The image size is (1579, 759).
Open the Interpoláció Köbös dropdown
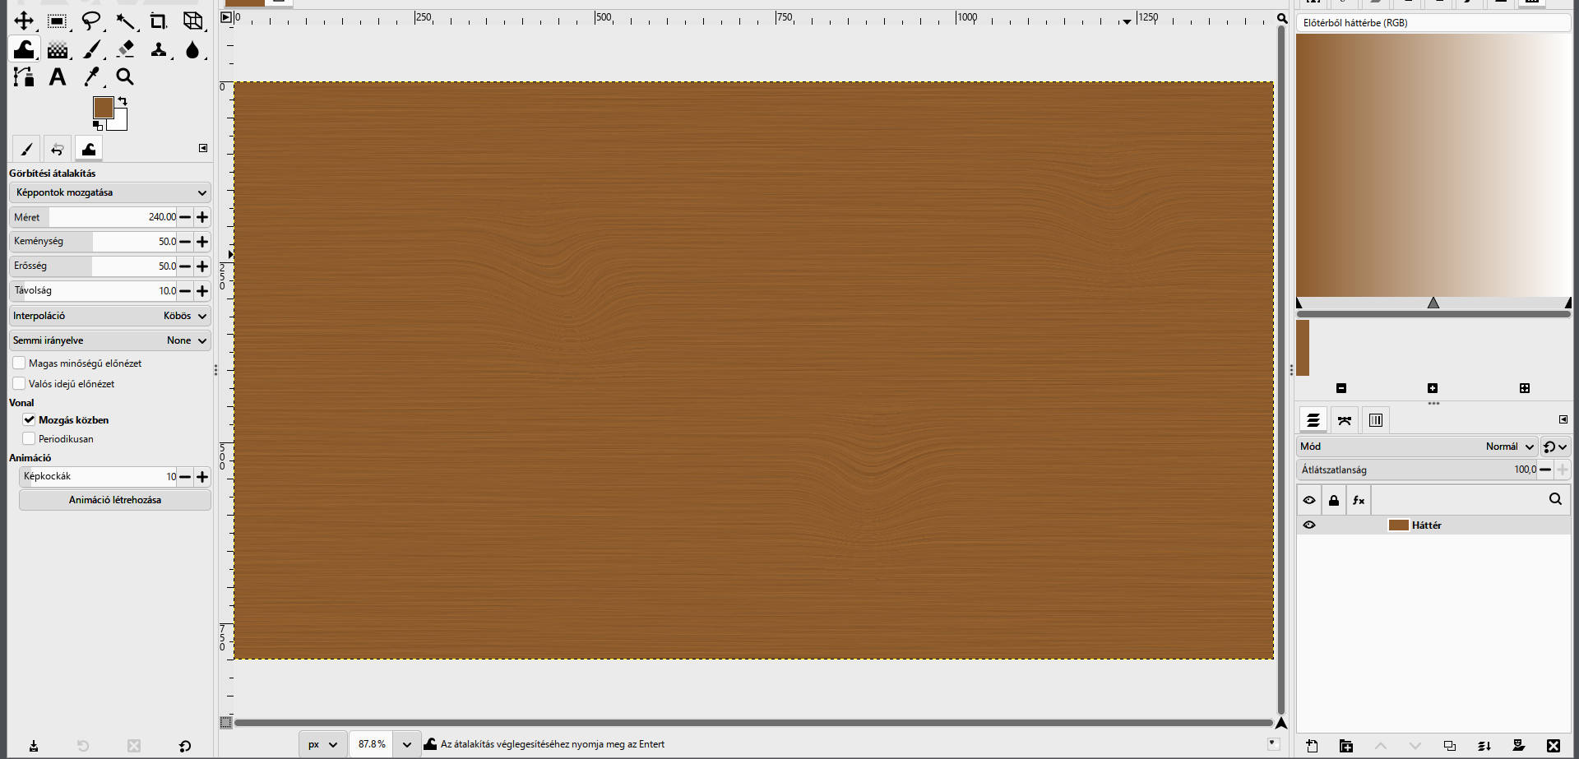(110, 316)
